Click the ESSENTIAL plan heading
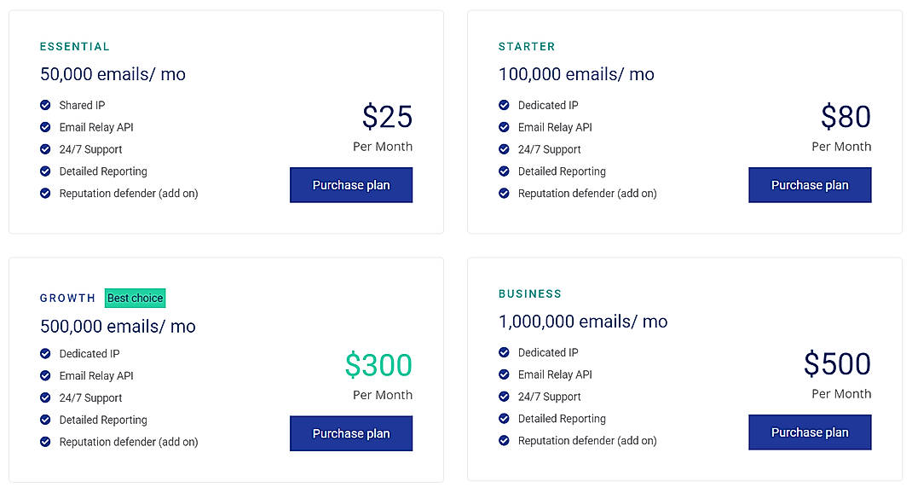Viewport: 912px width, 493px height. (x=75, y=47)
